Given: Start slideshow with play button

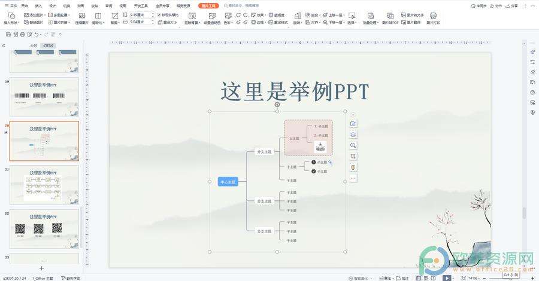Looking at the screenshot, I should coord(447,278).
